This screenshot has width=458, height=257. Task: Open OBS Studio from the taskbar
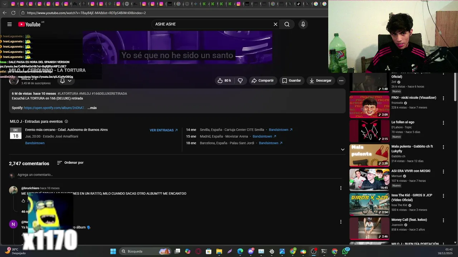pos(314,251)
